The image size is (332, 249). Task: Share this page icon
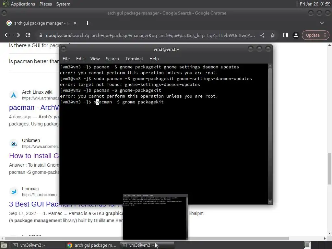[x=262, y=35]
